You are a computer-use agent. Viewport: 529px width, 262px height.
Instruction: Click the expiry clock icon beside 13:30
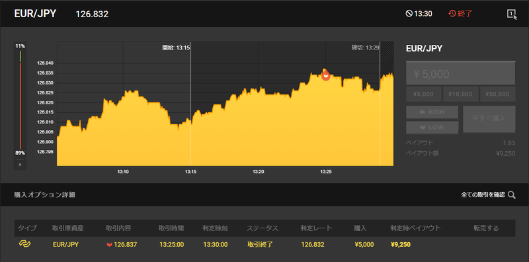[409, 14]
